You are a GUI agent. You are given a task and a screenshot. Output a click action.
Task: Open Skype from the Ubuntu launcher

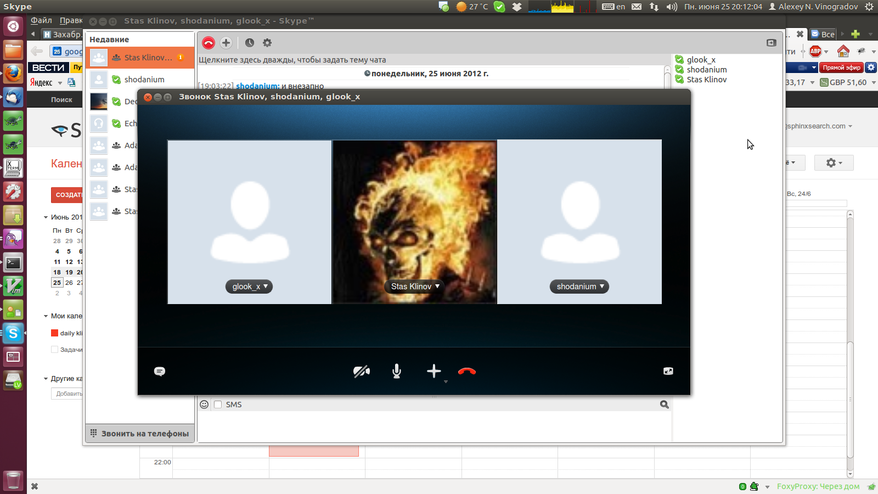(13, 333)
